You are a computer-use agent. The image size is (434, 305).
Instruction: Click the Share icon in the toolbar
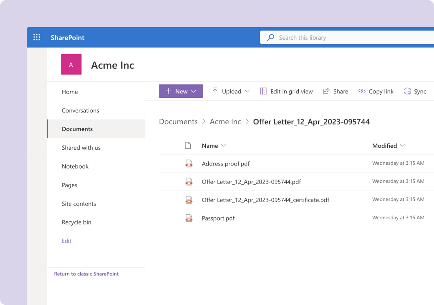[325, 91]
